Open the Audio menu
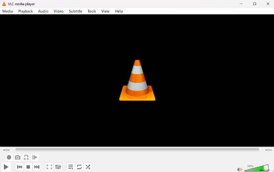Image resolution: width=274 pixels, height=172 pixels. tap(43, 11)
